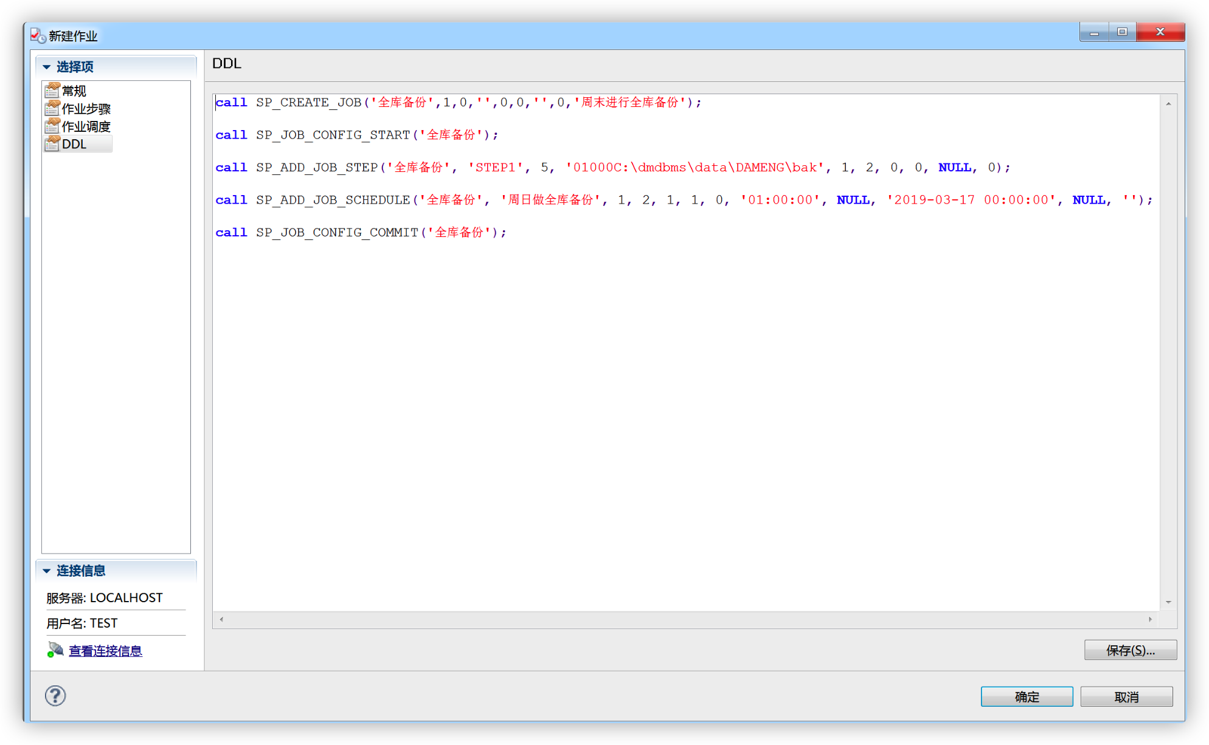
Task: Select 作业调度 in the options list
Action: coord(86,126)
